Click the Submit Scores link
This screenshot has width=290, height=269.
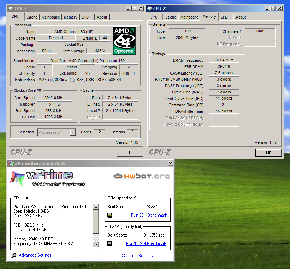tap(137, 255)
